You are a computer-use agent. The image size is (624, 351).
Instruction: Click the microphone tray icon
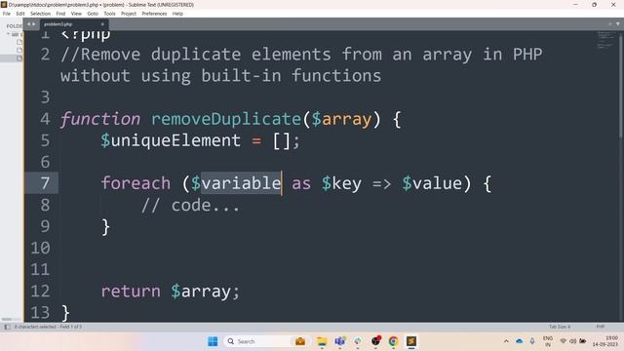532,341
